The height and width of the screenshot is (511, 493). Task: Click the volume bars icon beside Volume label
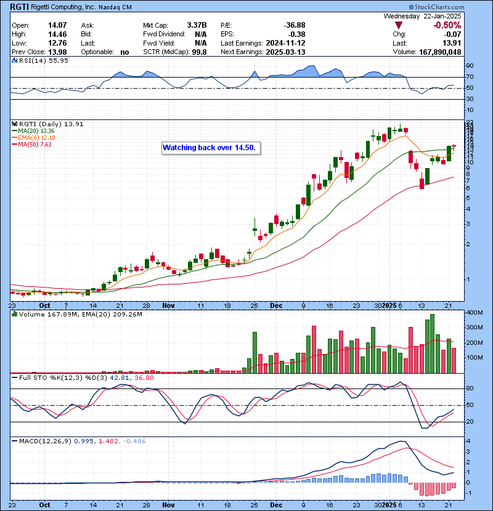click(x=14, y=315)
